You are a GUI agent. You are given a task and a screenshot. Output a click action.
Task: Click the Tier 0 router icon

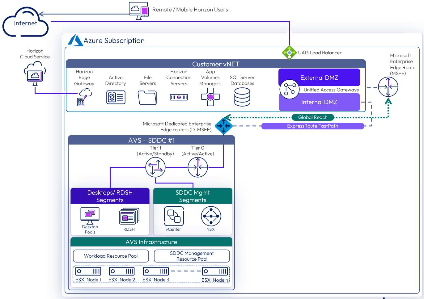(198, 167)
